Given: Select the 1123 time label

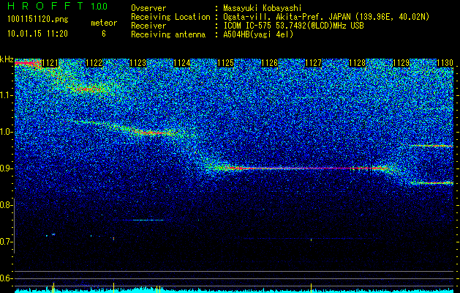Looking at the screenshot, I should coord(138,63).
